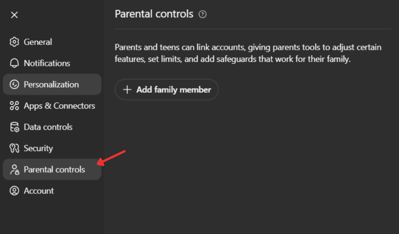Open the General settings tab
The height and width of the screenshot is (234, 399).
pos(38,42)
